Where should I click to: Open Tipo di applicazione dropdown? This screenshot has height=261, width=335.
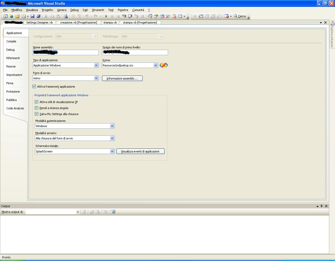pyautogui.click(x=96, y=65)
